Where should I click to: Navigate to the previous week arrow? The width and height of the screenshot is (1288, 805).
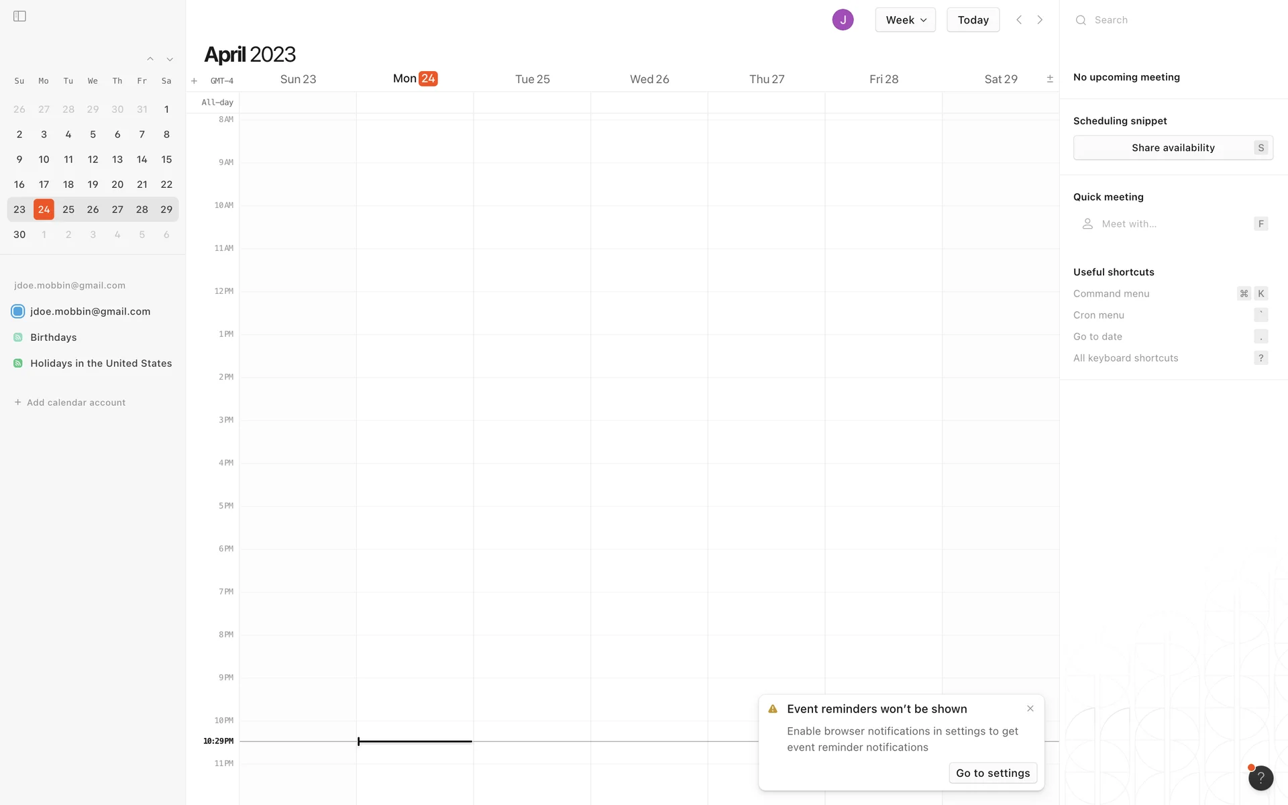pyautogui.click(x=1019, y=20)
